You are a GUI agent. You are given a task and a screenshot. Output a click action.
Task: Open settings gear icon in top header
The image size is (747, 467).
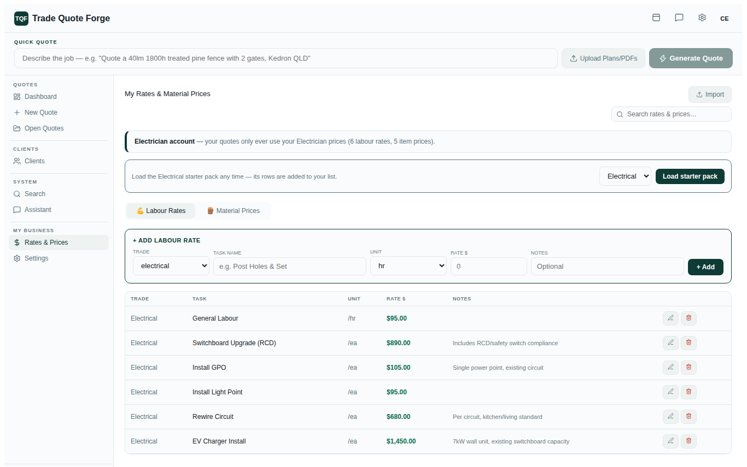(702, 18)
